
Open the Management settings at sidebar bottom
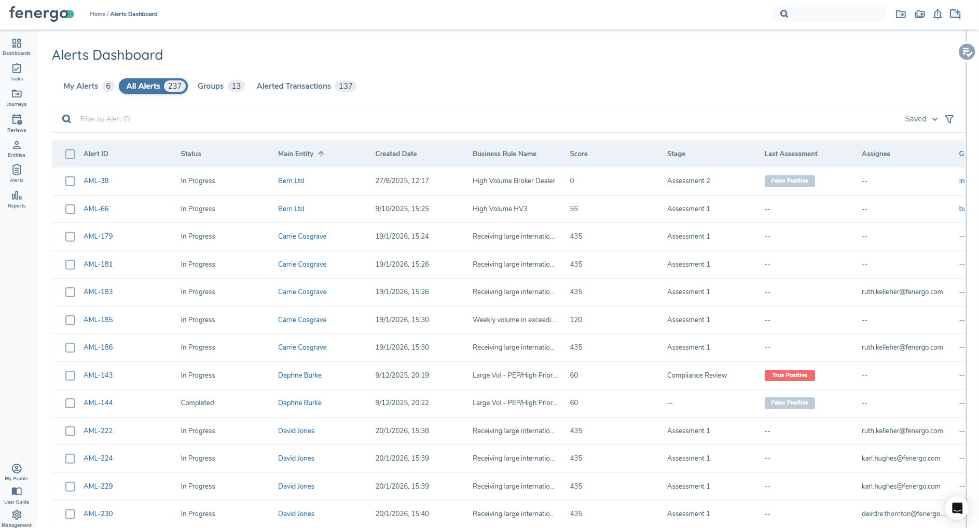pyautogui.click(x=17, y=517)
